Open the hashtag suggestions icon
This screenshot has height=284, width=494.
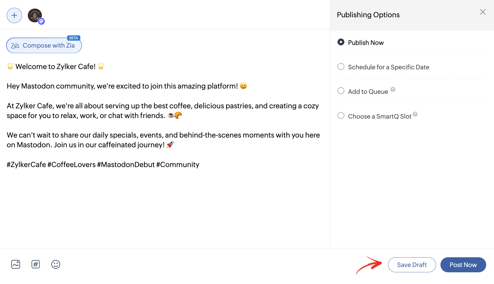(36, 264)
